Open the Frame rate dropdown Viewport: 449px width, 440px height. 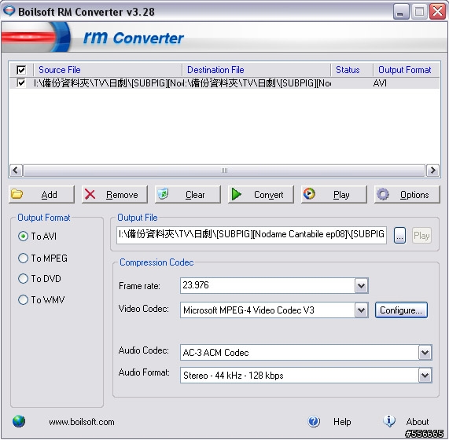[x=362, y=285]
